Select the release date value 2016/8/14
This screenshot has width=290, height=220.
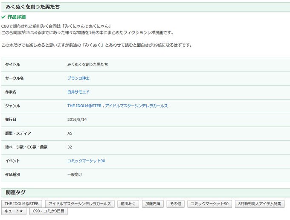pyautogui.click(x=77, y=120)
